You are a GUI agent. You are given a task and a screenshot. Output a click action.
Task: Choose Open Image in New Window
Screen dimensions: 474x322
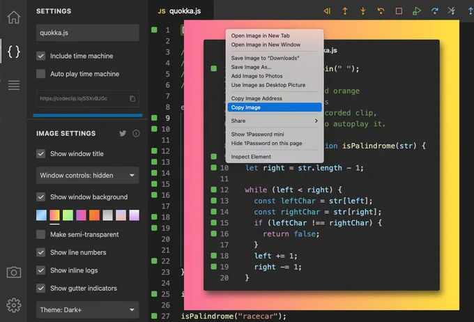click(275, 45)
